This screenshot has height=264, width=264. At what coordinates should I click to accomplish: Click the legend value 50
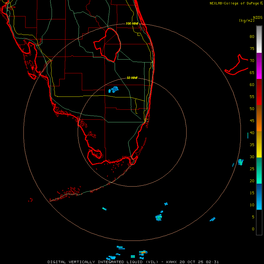point(252,109)
